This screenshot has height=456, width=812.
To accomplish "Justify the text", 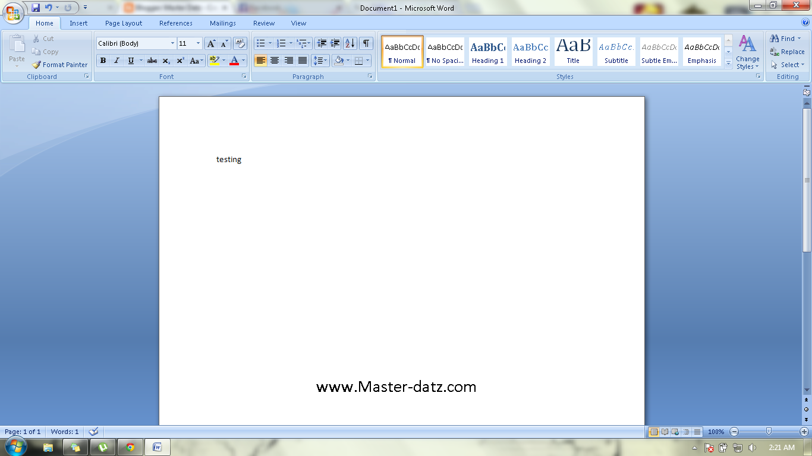I will tap(303, 61).
